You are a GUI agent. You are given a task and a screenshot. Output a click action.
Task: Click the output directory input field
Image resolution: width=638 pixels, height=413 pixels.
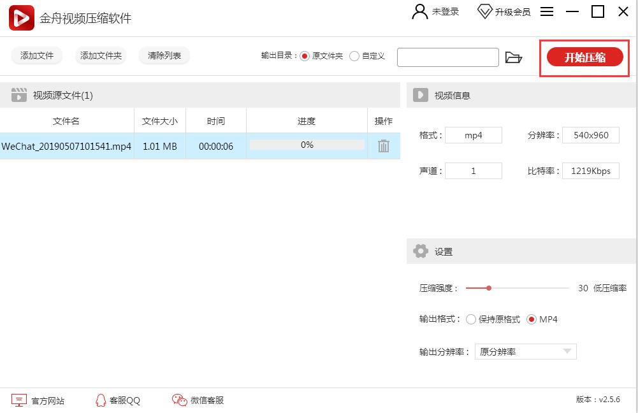coord(447,57)
